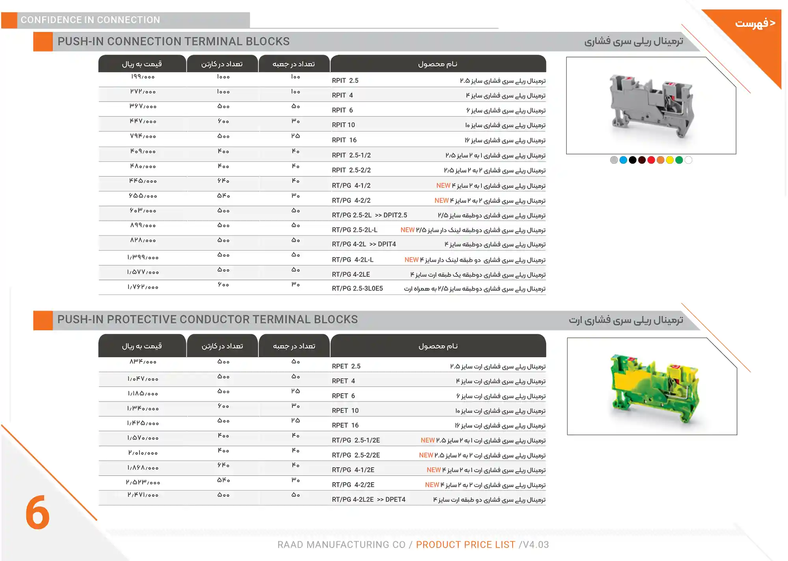This screenshot has width=788, height=561.
Task: Select the blue terminal color dot
Action: [623, 160]
